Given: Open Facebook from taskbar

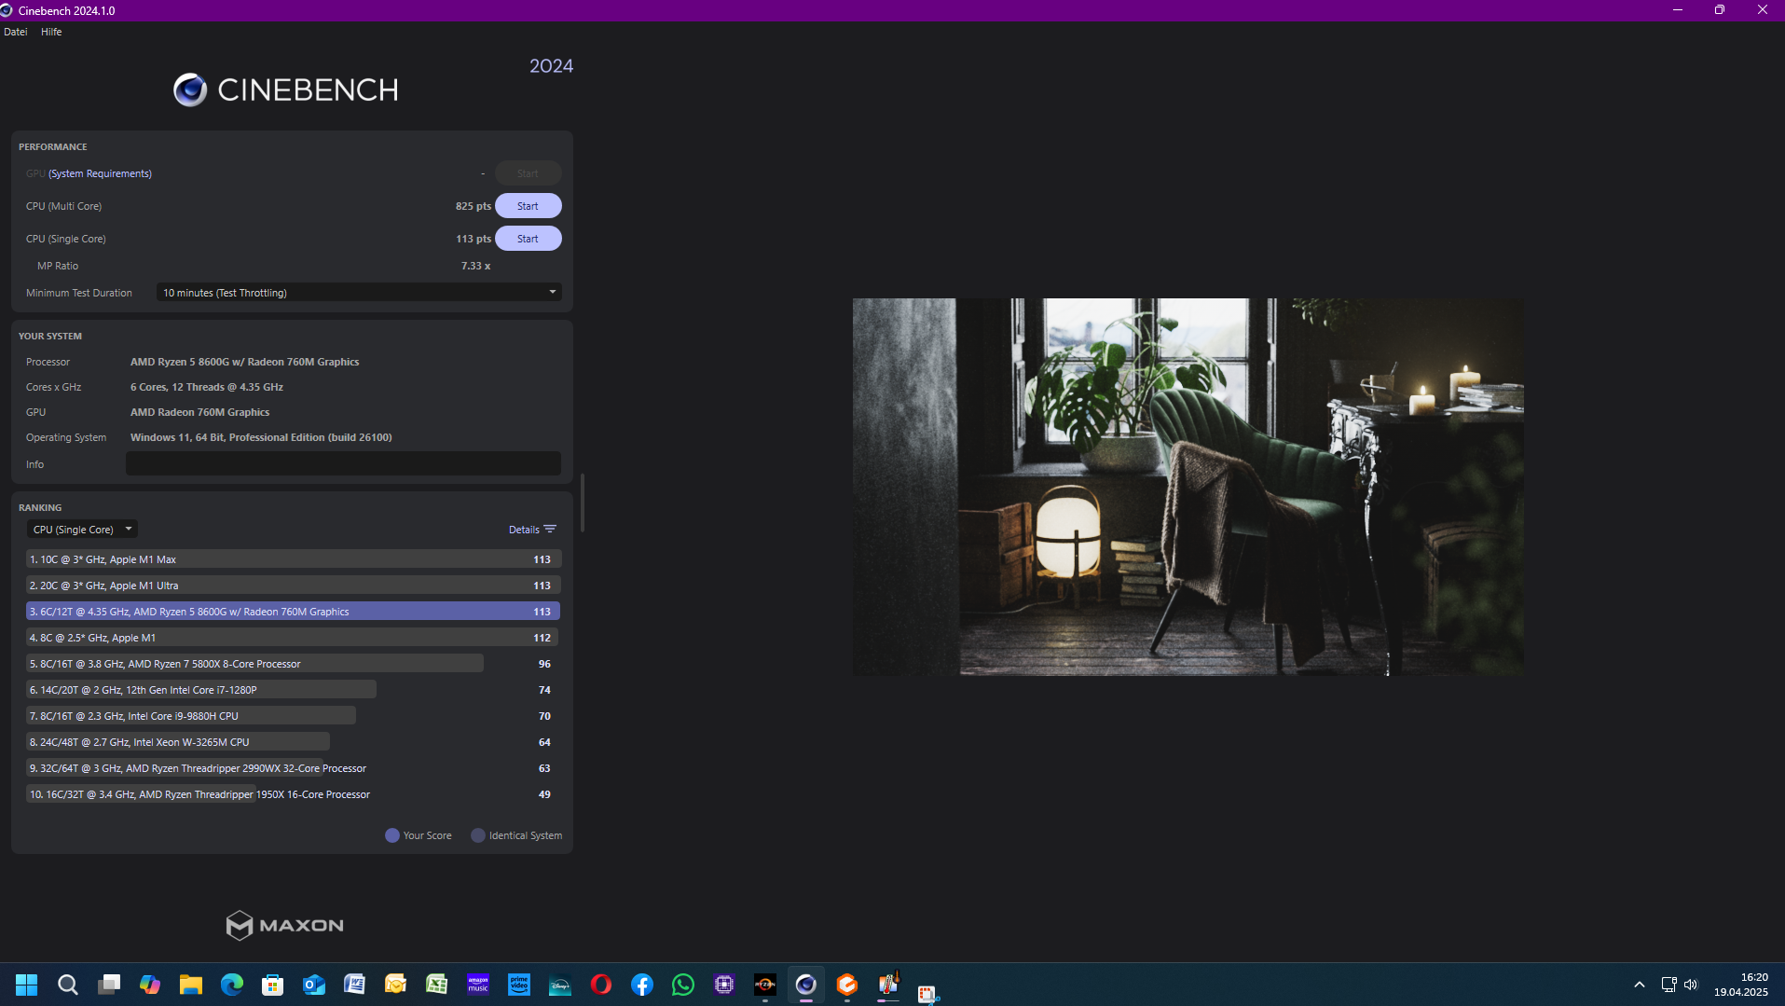Looking at the screenshot, I should (x=642, y=985).
